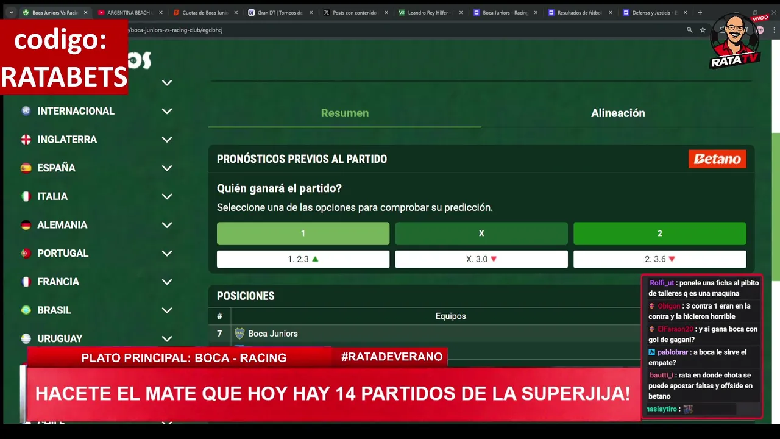Switch to Resultados de fútbol tab

click(579, 12)
